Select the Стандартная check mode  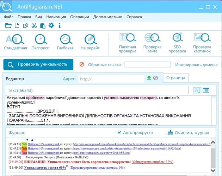15,42
